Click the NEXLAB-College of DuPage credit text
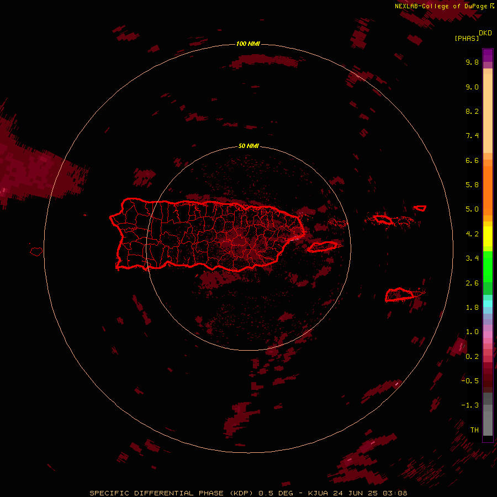The width and height of the screenshot is (497, 497). (x=441, y=6)
